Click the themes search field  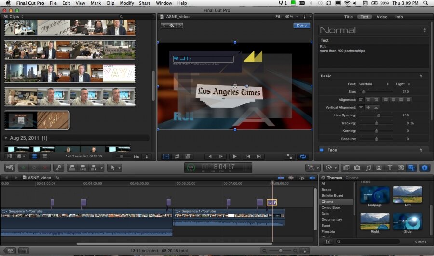click(x=367, y=242)
